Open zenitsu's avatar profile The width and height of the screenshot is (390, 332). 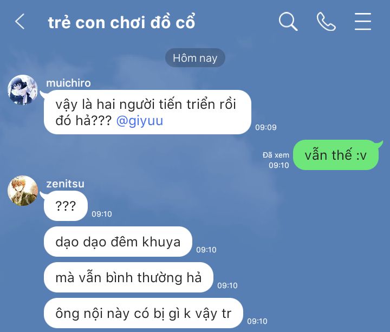point(23,191)
